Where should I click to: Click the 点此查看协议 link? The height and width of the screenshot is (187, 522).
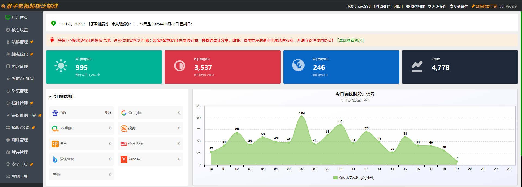[350, 40]
